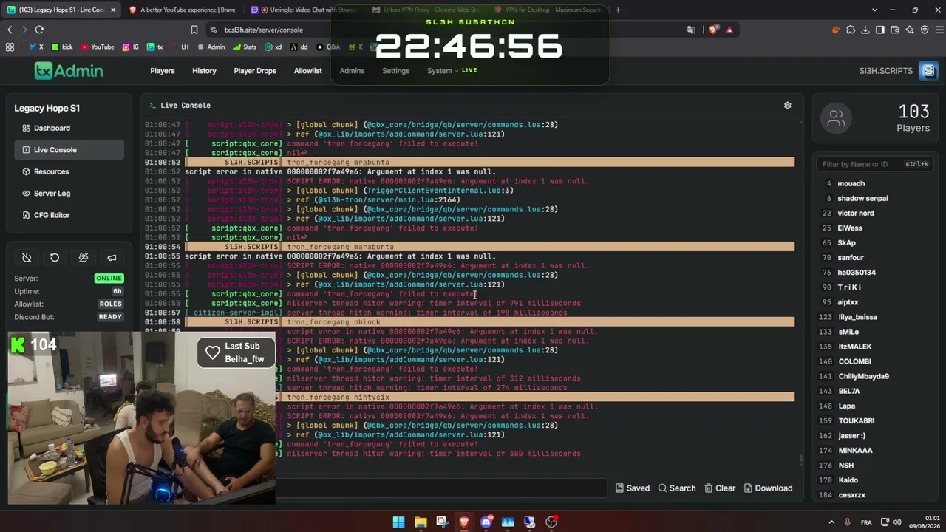Open the tab search chevron
Screen dimensions: 946x532
click(874, 10)
